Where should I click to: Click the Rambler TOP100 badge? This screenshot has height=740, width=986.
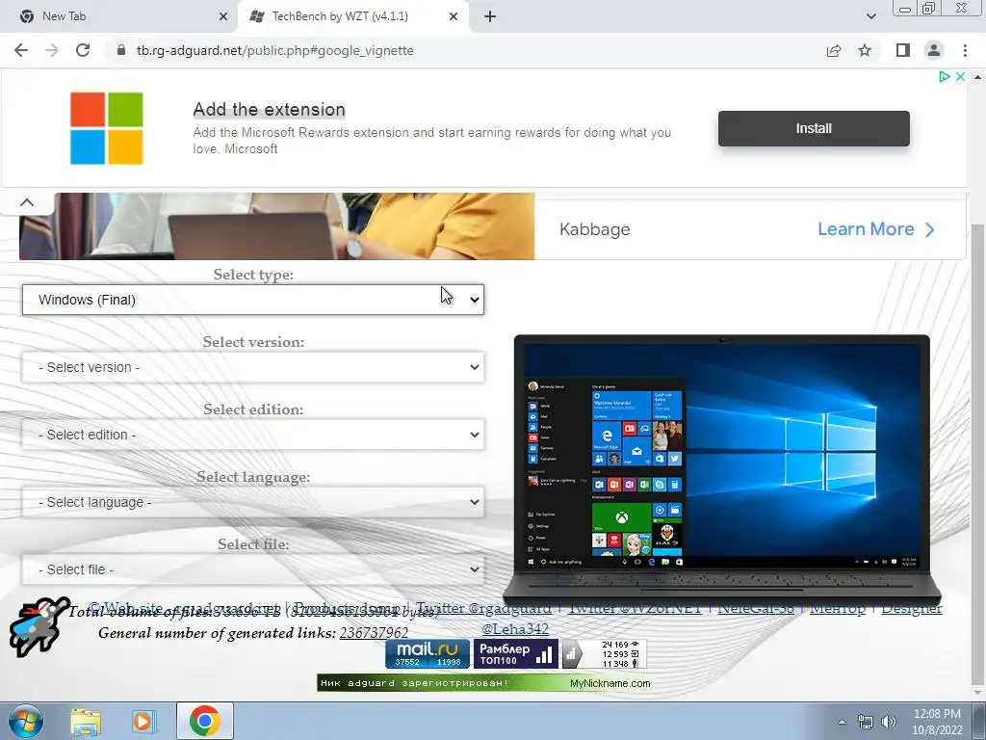[x=515, y=654]
